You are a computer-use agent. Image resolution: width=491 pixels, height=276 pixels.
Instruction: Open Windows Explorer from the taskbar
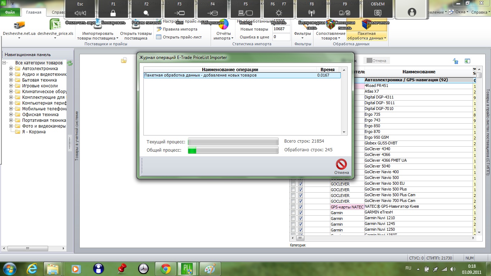click(x=53, y=268)
